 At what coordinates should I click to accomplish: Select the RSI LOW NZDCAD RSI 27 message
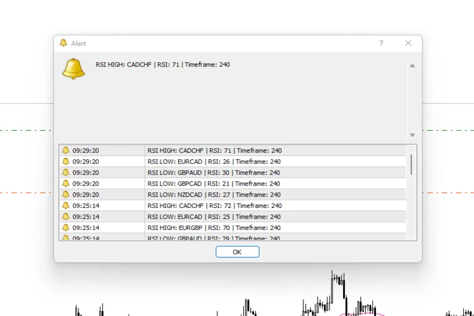(214, 195)
